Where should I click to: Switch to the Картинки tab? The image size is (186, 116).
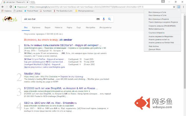36,28
